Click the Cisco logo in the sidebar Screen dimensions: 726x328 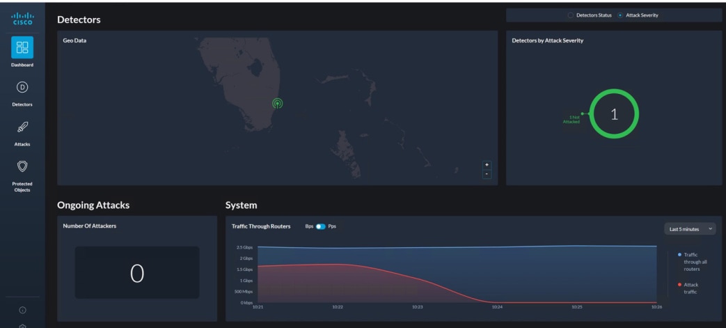coord(22,19)
